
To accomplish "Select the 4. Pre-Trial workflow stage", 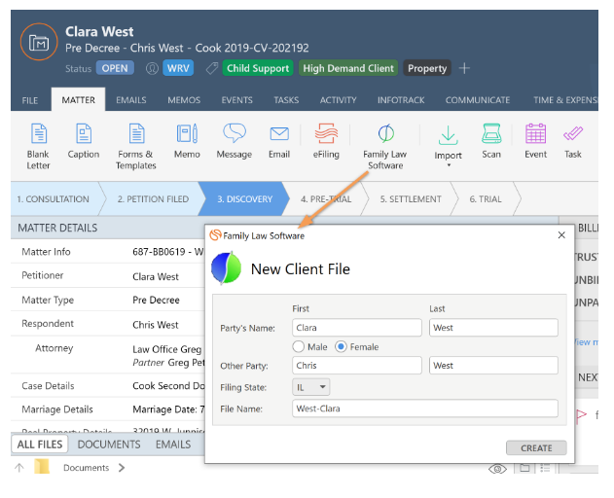I will coord(324,199).
